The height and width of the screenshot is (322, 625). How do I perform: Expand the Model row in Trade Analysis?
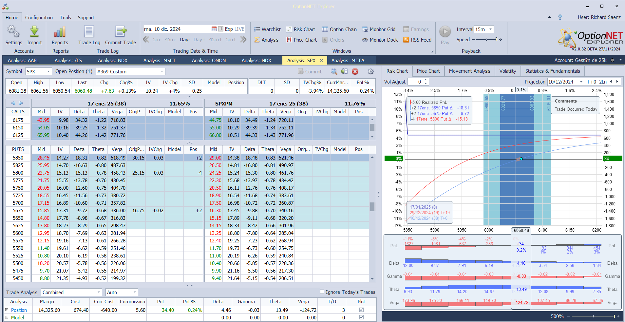(7, 317)
